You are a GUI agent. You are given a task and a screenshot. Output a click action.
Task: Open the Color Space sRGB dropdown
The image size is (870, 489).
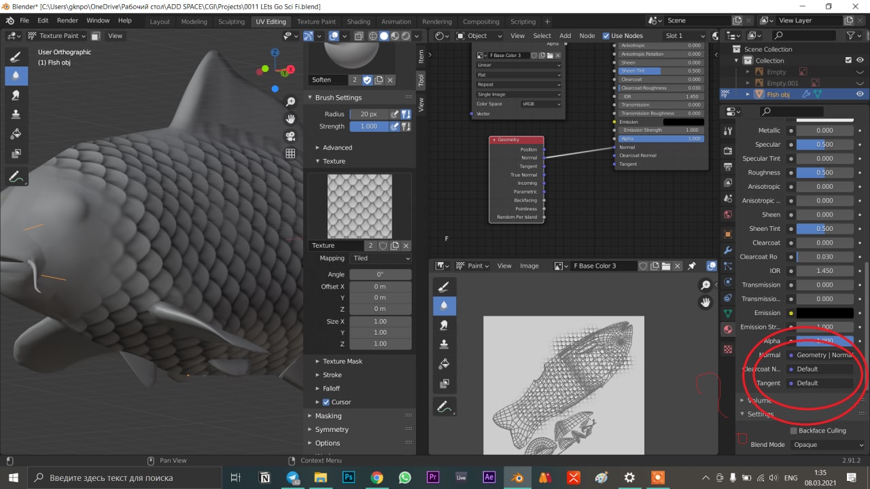click(x=541, y=104)
